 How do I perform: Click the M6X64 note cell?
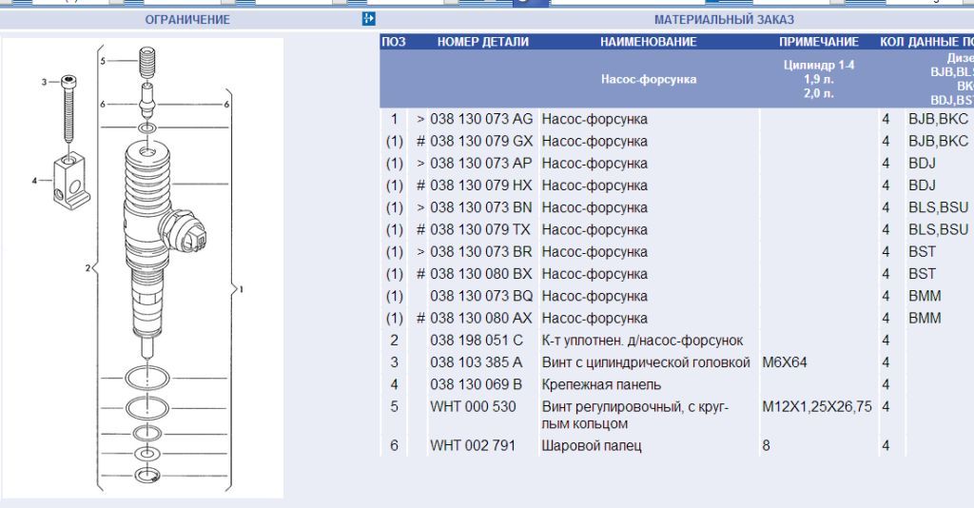click(x=785, y=362)
